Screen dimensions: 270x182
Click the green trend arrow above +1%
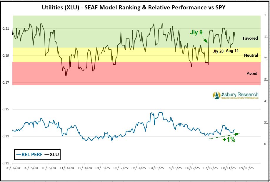click(224, 136)
